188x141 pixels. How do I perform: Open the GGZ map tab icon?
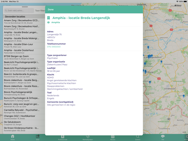click(x=38, y=136)
